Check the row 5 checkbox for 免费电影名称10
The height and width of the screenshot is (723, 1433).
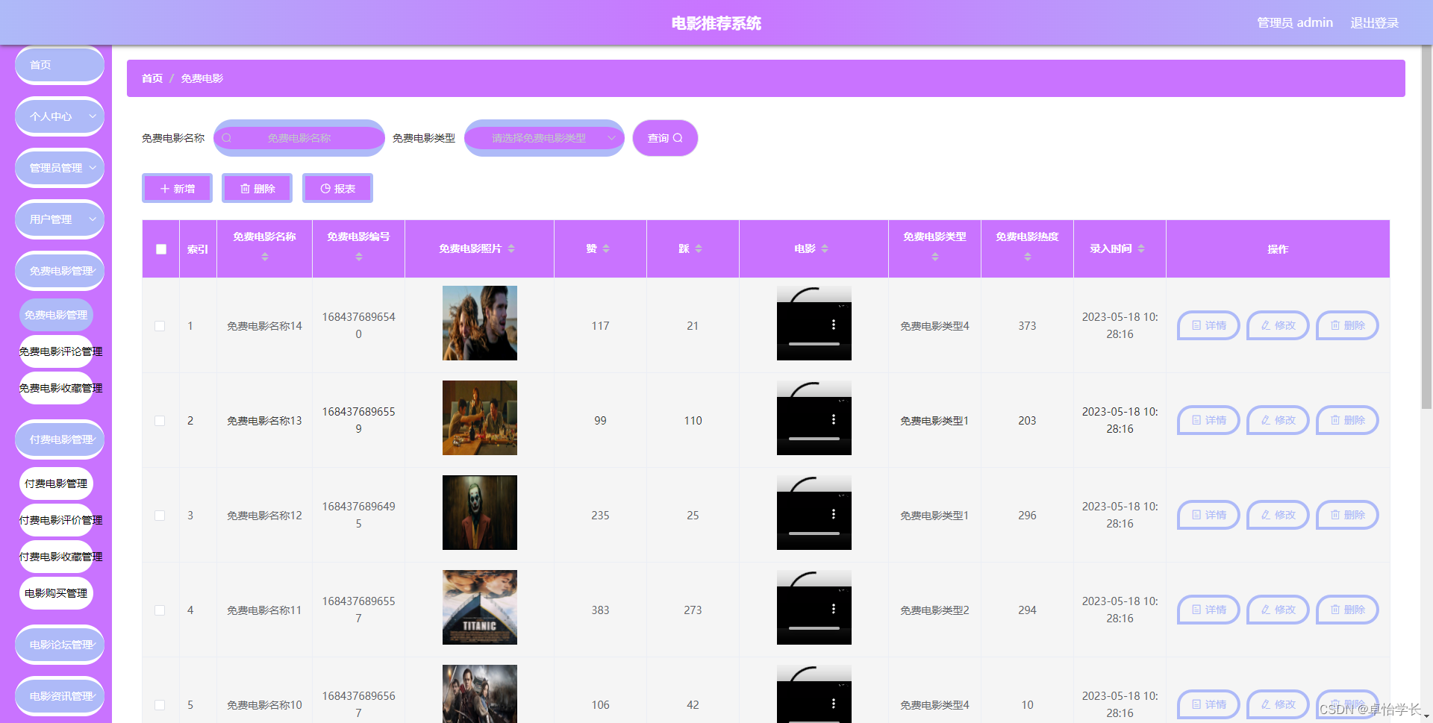click(160, 705)
